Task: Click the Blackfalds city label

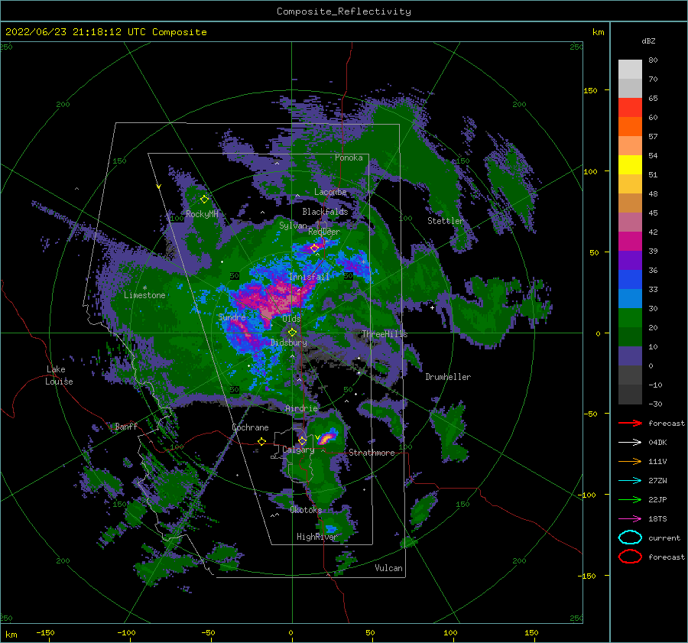Action: [x=325, y=212]
